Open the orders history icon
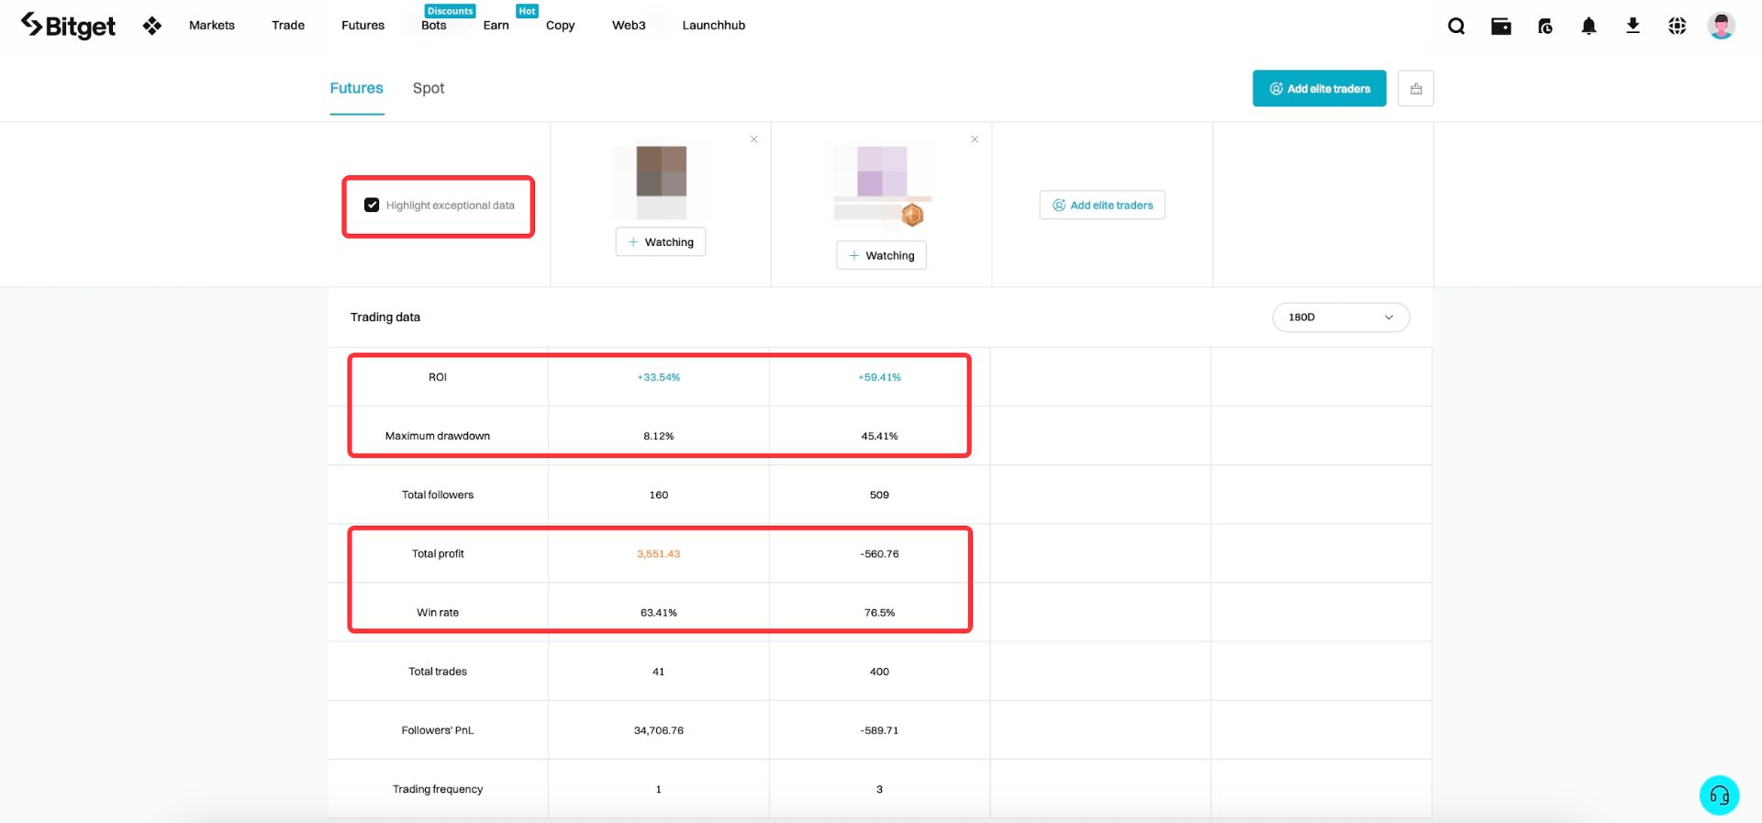Image resolution: width=1762 pixels, height=823 pixels. click(1545, 26)
